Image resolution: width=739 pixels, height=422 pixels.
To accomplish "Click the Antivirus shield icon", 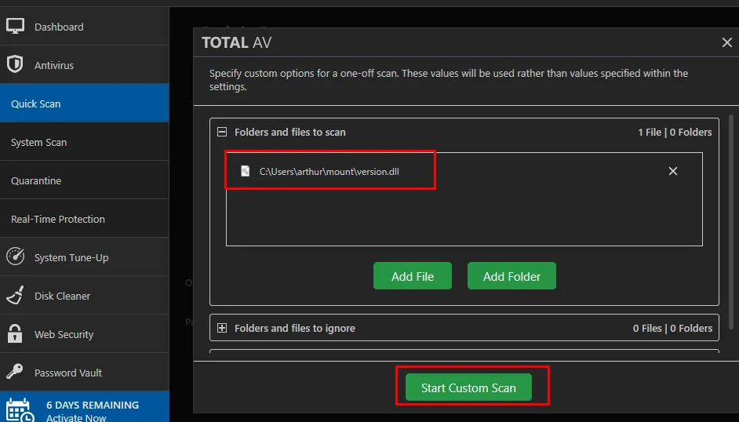I will [15, 64].
